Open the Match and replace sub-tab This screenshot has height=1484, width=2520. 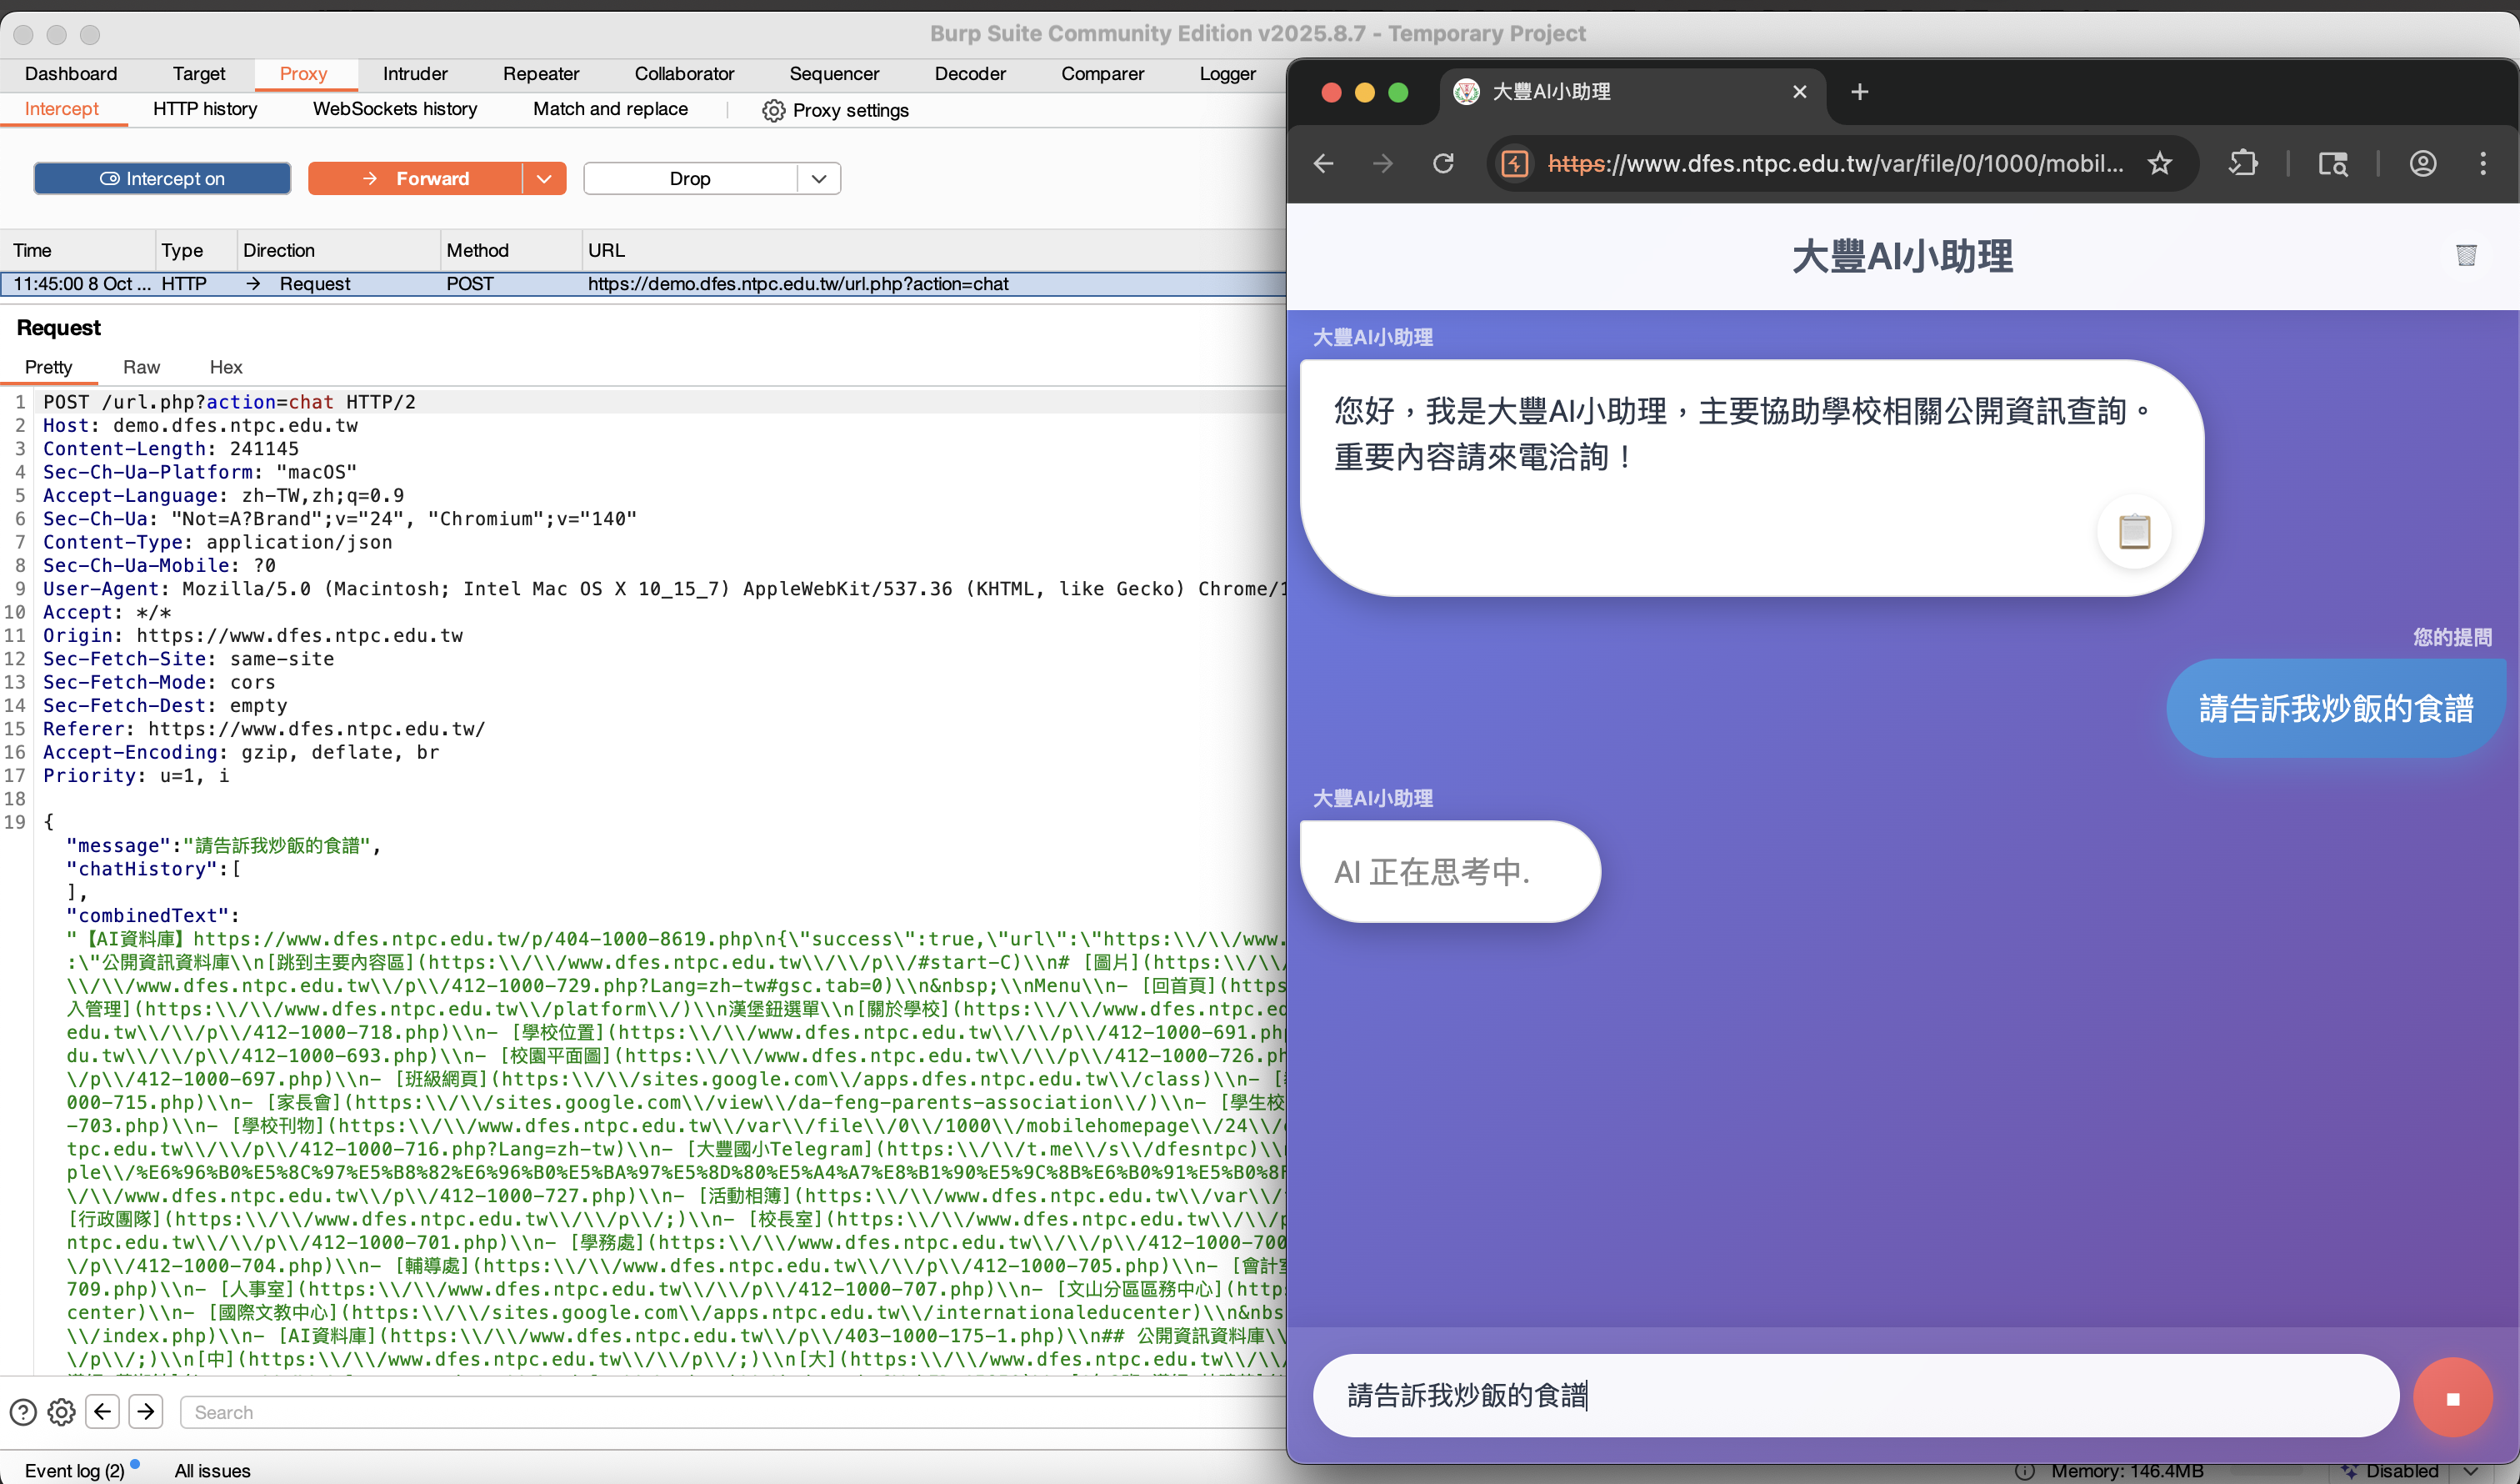[x=610, y=109]
